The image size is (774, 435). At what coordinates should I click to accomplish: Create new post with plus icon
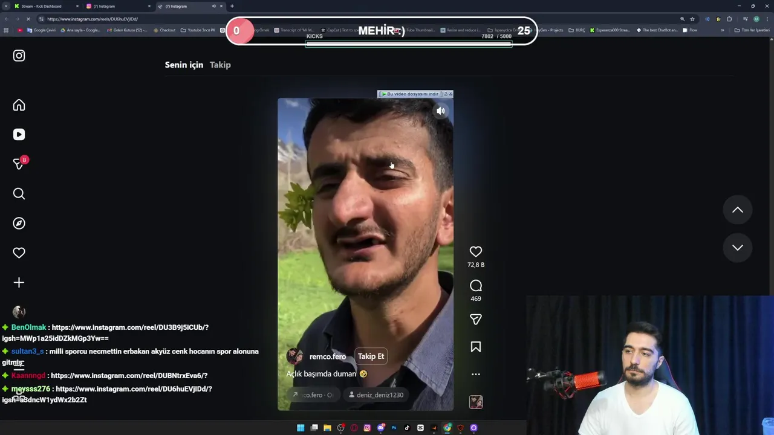[x=19, y=283]
